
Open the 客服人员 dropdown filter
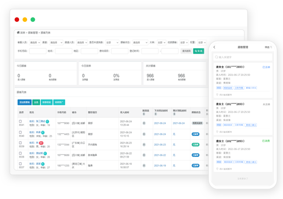[34, 43]
